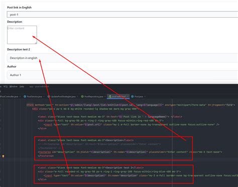
Task: Open the Help menu in the IDE
Action: pyautogui.click(x=22, y=87)
